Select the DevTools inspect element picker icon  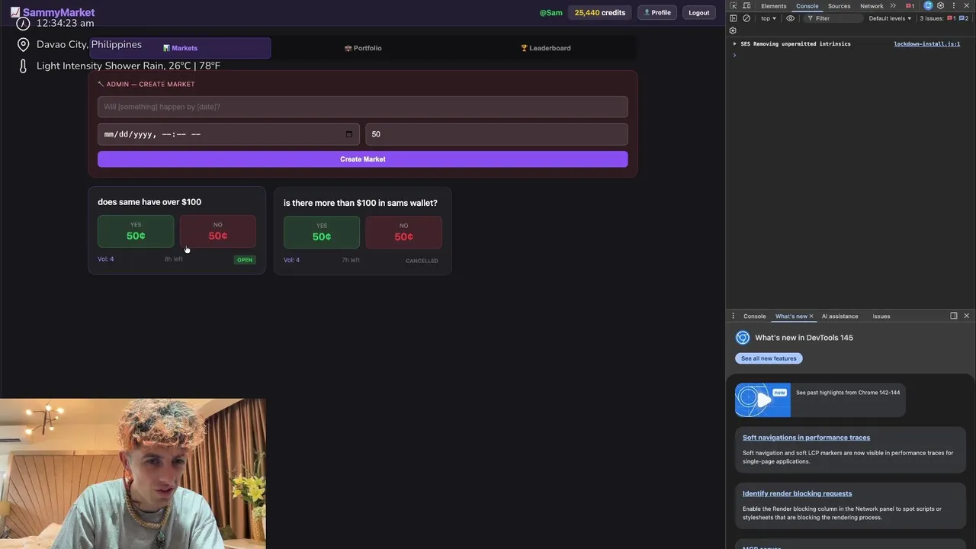pos(734,6)
